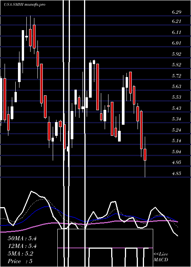Click the 5.82 price level label
This screenshot has height=267, width=191.
click(176, 65)
